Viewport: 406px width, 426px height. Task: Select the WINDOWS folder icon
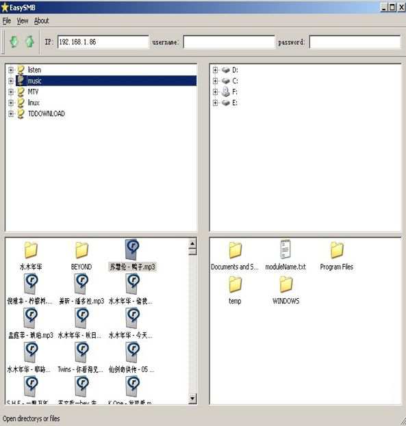click(286, 284)
